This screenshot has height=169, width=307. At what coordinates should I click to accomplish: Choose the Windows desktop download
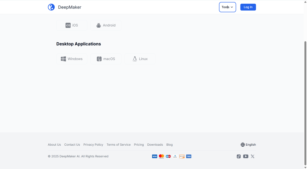point(72,59)
